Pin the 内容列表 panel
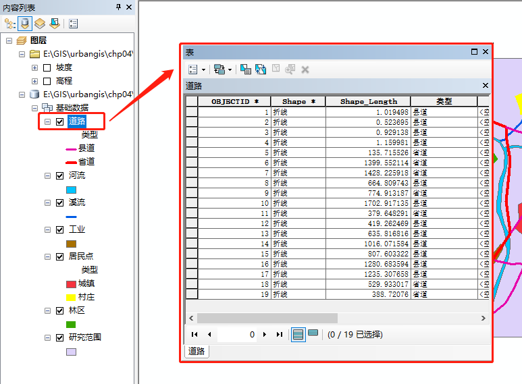 pyautogui.click(x=119, y=7)
